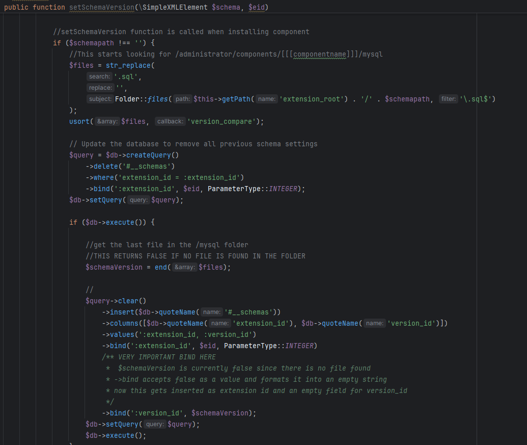Click the 'extension_id = :extension_id' string
The width and height of the screenshot is (527, 445).
click(x=179, y=177)
